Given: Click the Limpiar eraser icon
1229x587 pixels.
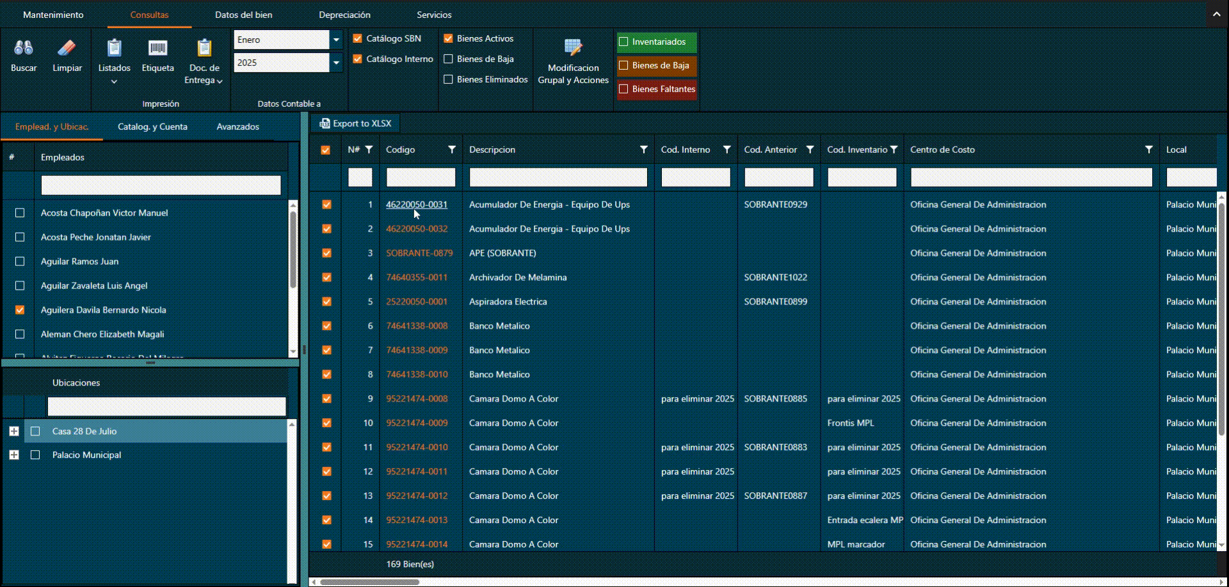Looking at the screenshot, I should pos(67,47).
